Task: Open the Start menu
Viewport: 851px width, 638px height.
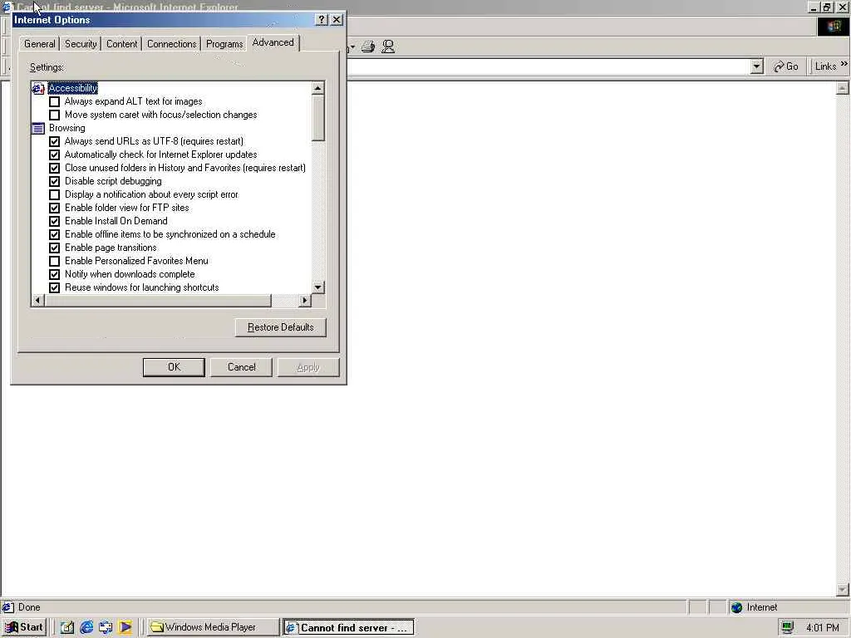Action: (x=24, y=627)
